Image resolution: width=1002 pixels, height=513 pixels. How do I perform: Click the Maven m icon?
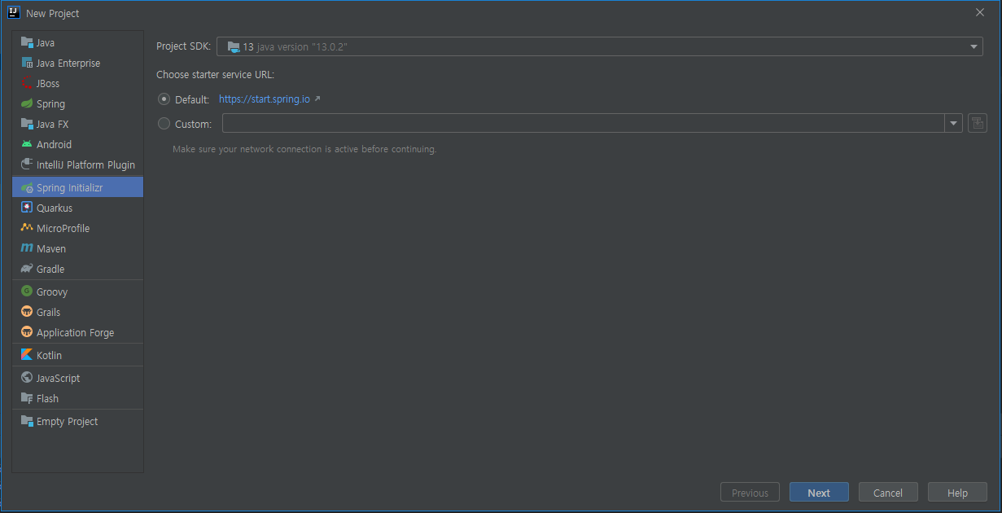(x=27, y=248)
